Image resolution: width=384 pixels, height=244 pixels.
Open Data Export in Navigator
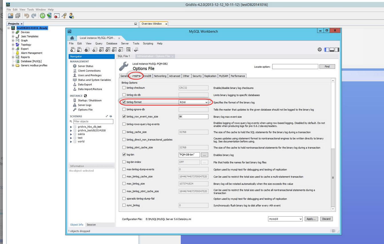click(85, 85)
